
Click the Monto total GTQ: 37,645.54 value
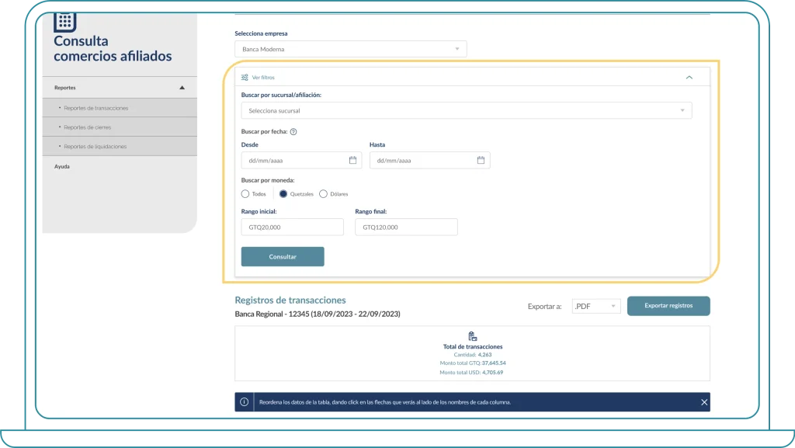click(x=473, y=363)
